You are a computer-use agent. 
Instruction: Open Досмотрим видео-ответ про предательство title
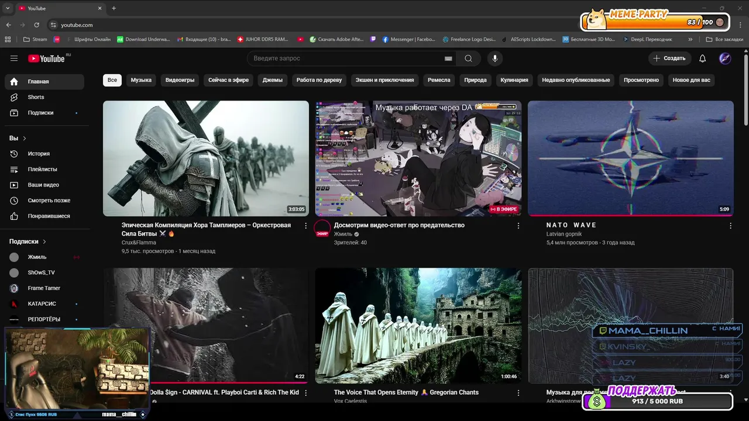click(399, 225)
